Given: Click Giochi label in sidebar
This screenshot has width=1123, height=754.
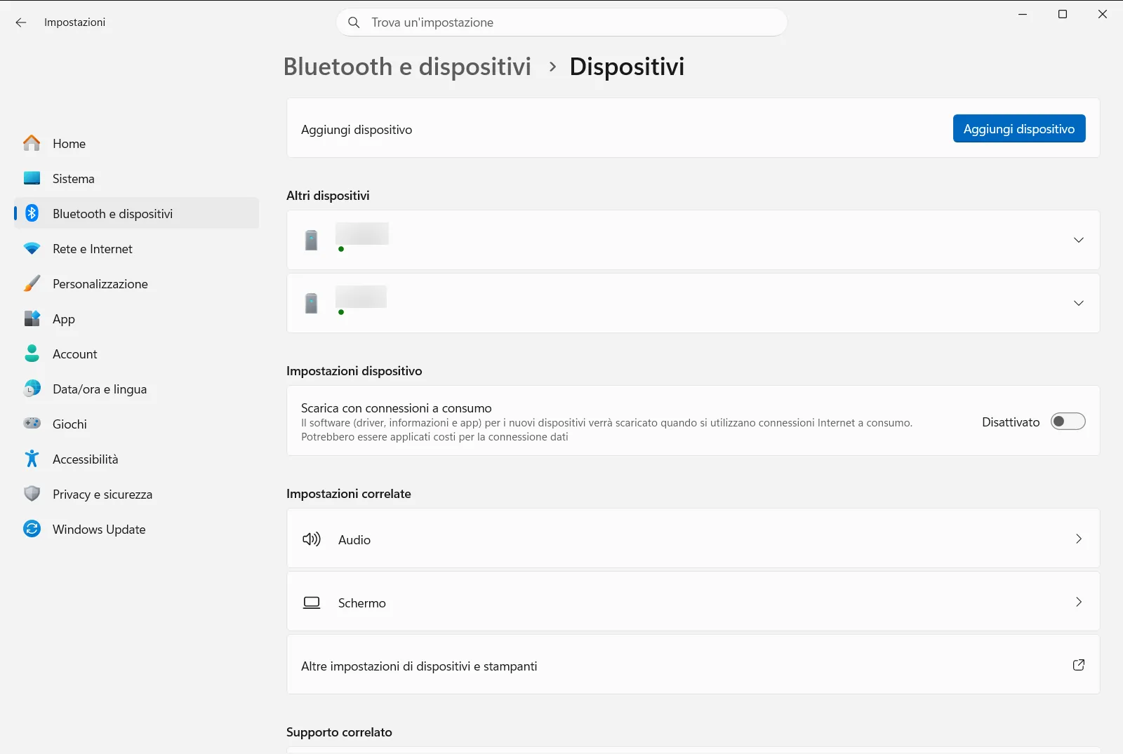Looking at the screenshot, I should click(x=69, y=424).
